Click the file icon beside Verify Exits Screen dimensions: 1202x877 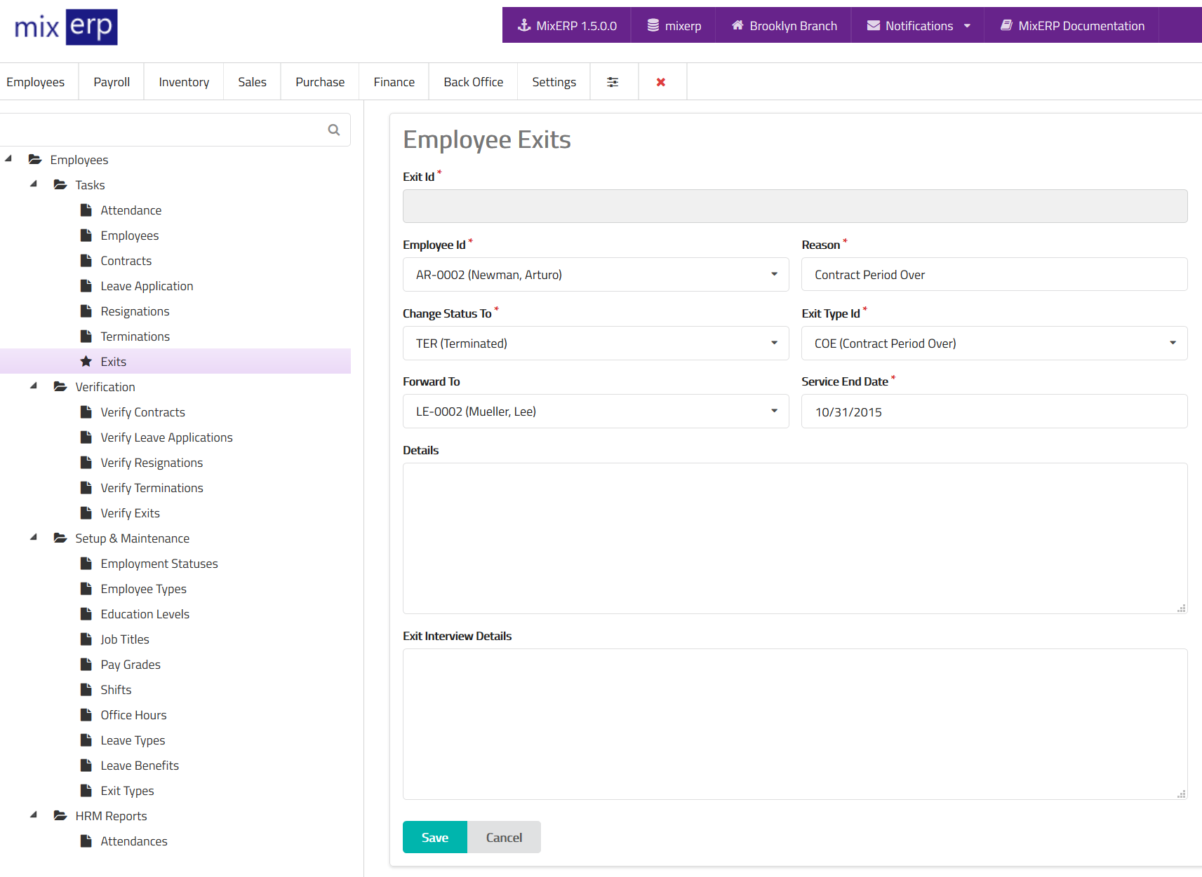pos(86,512)
